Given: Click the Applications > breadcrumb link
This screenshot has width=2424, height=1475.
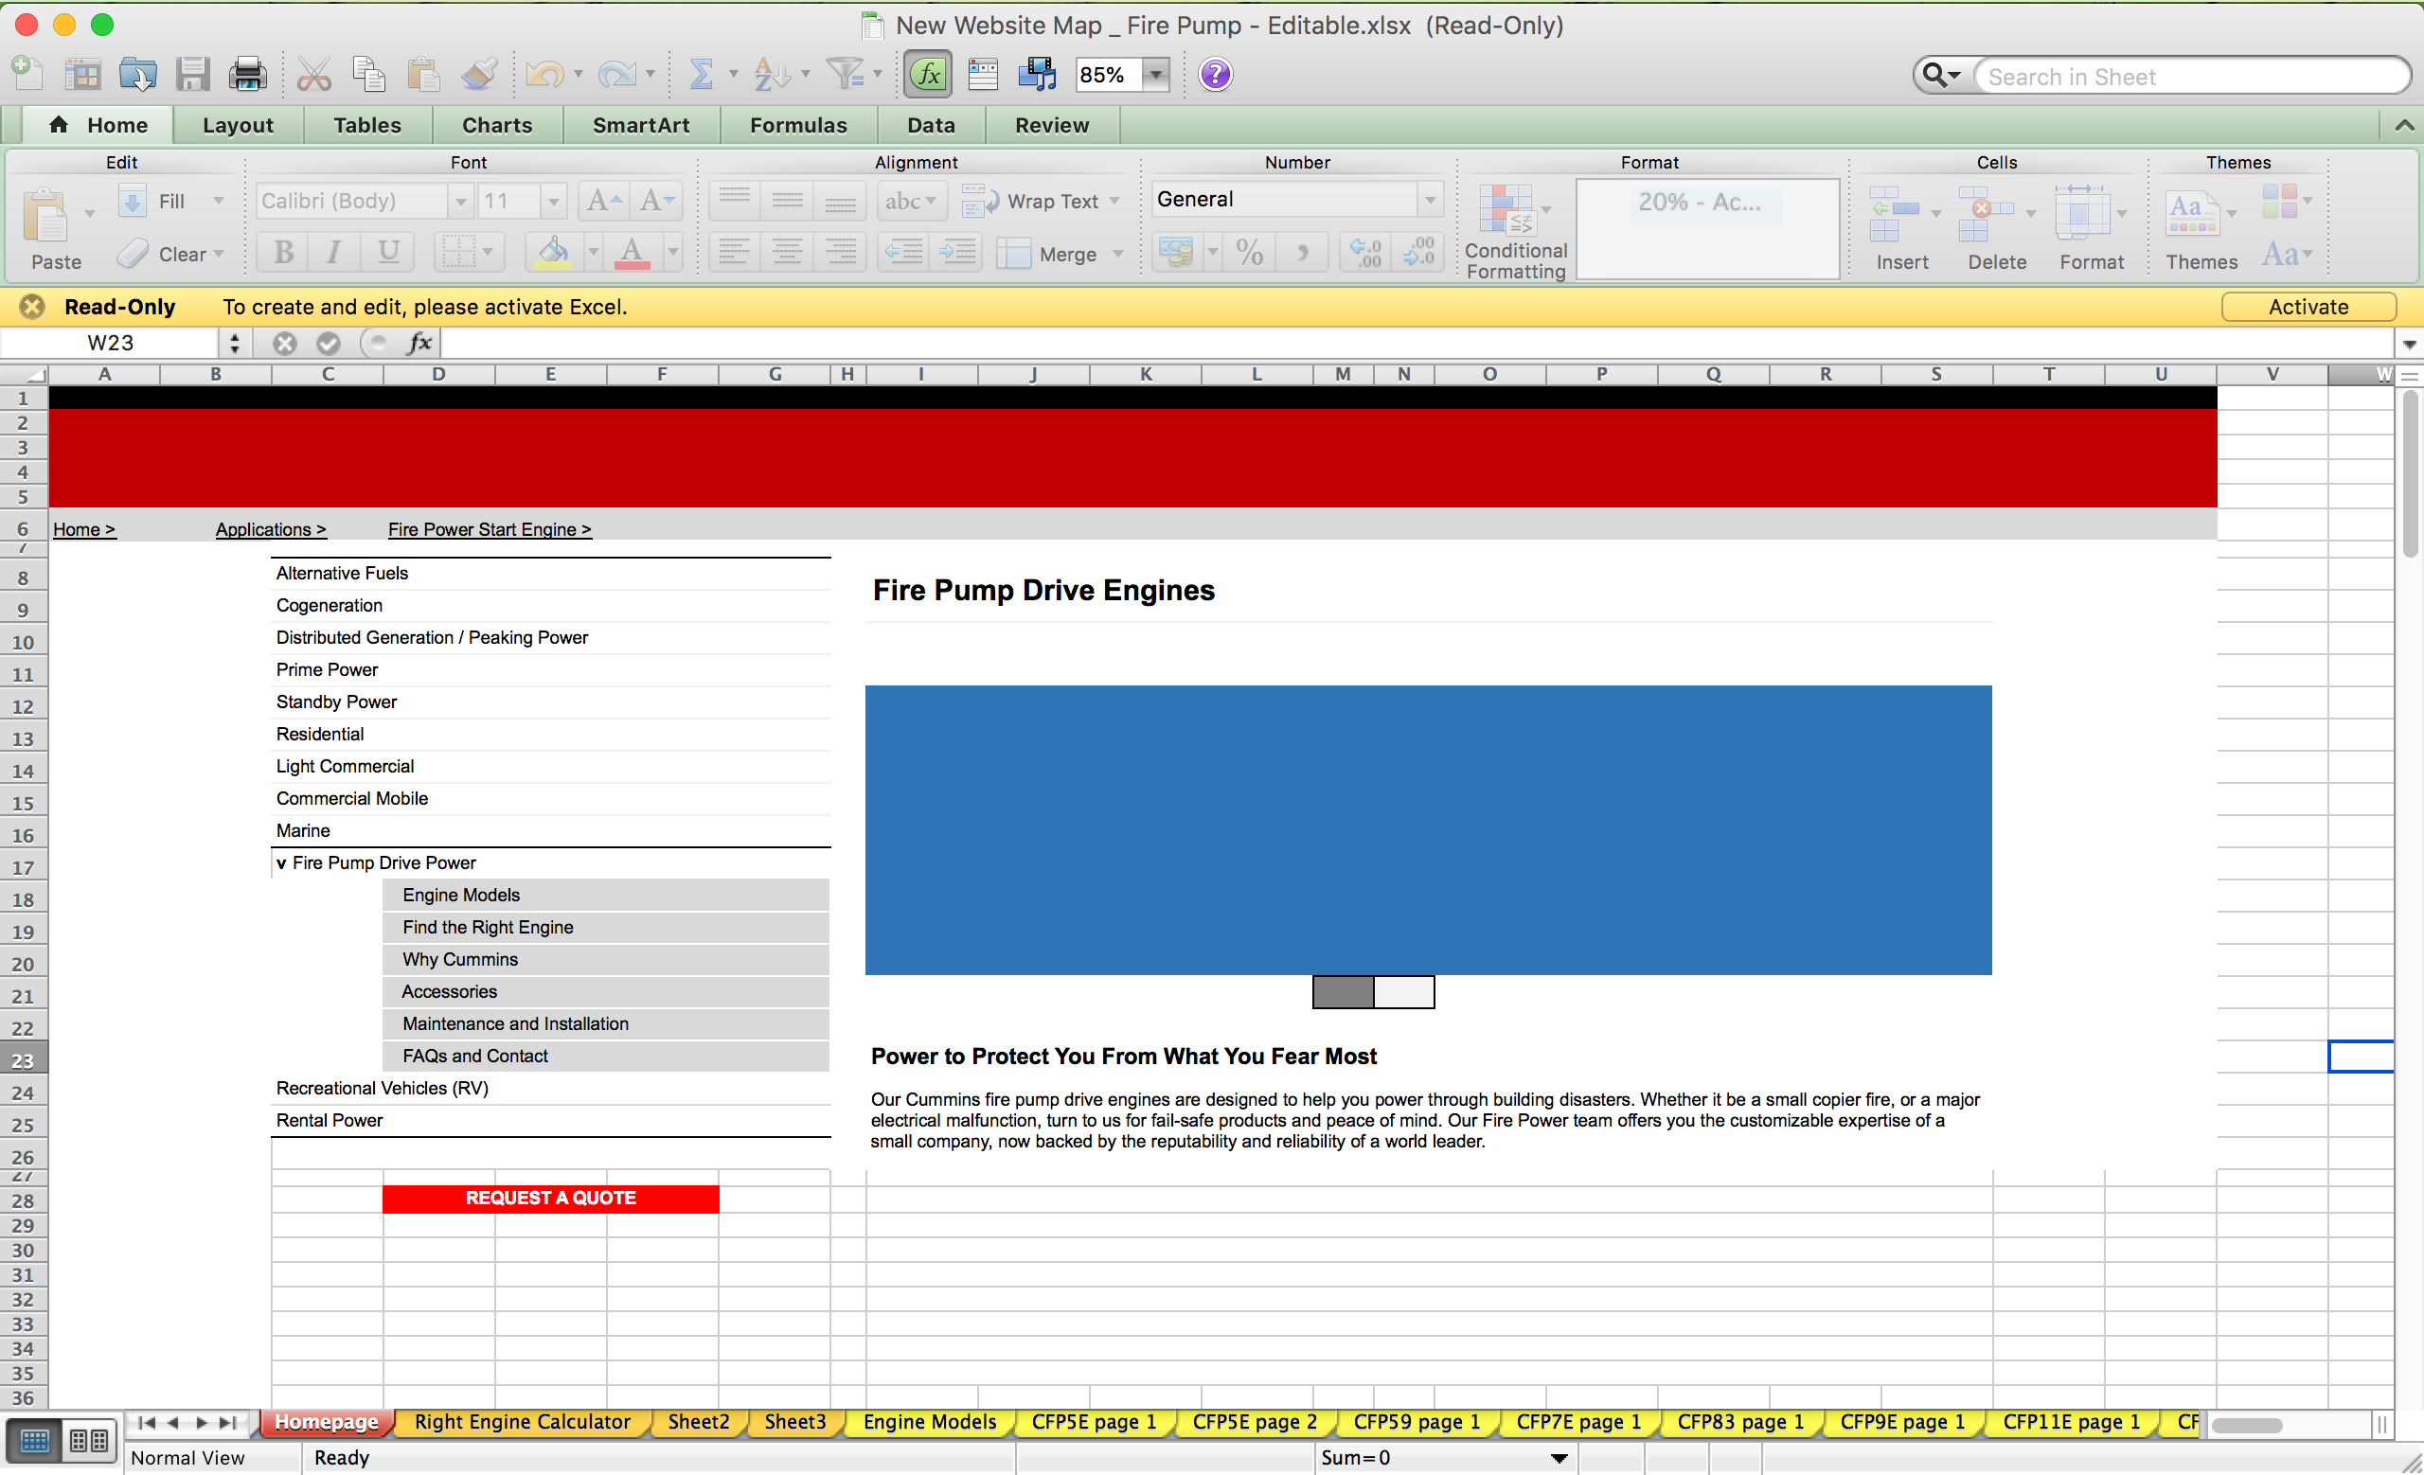Looking at the screenshot, I should click(271, 529).
